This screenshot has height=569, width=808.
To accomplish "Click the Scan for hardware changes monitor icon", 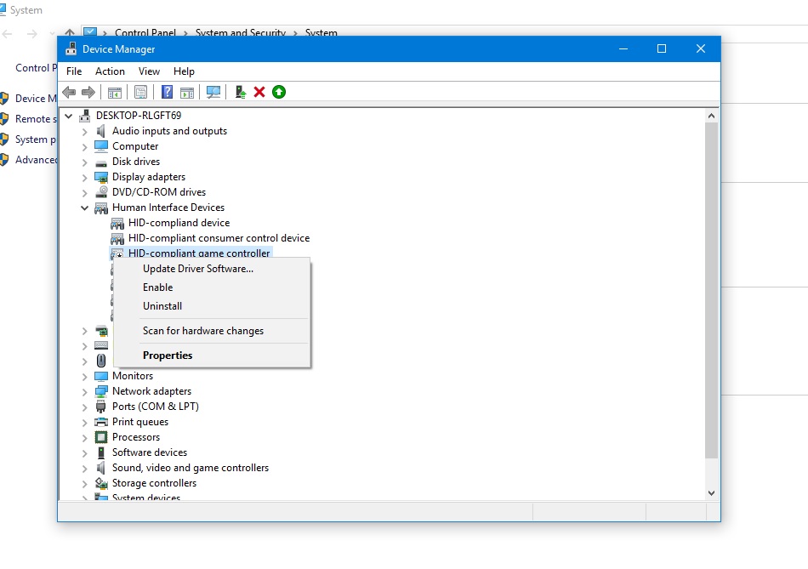I will click(x=213, y=92).
